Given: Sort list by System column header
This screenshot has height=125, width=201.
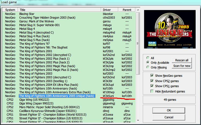Looking at the screenshot, I should pyautogui.click(x=10, y=10).
